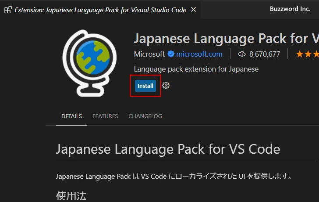Click the globe extension icon image
This screenshot has height=202, width=319.
(89, 63)
